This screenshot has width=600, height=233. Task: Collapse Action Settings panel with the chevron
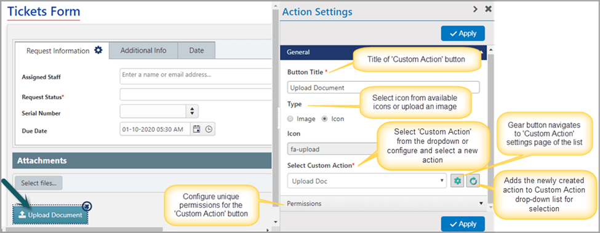click(475, 9)
